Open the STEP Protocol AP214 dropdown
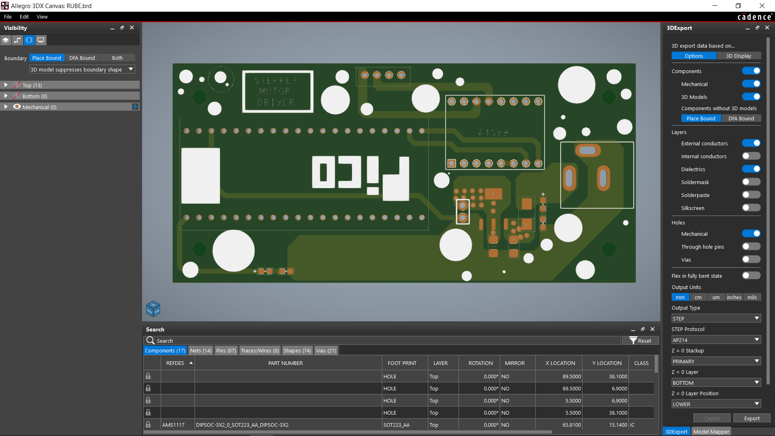 716,340
